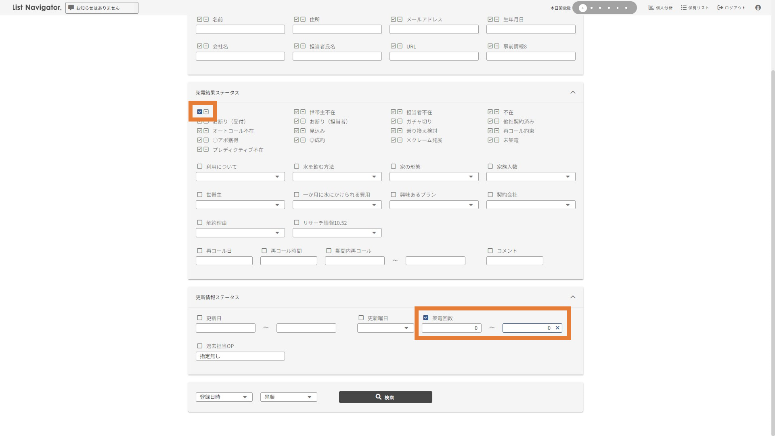The height and width of the screenshot is (436, 775).
Task: Click the minus box icon beside URL
Action: [400, 46]
